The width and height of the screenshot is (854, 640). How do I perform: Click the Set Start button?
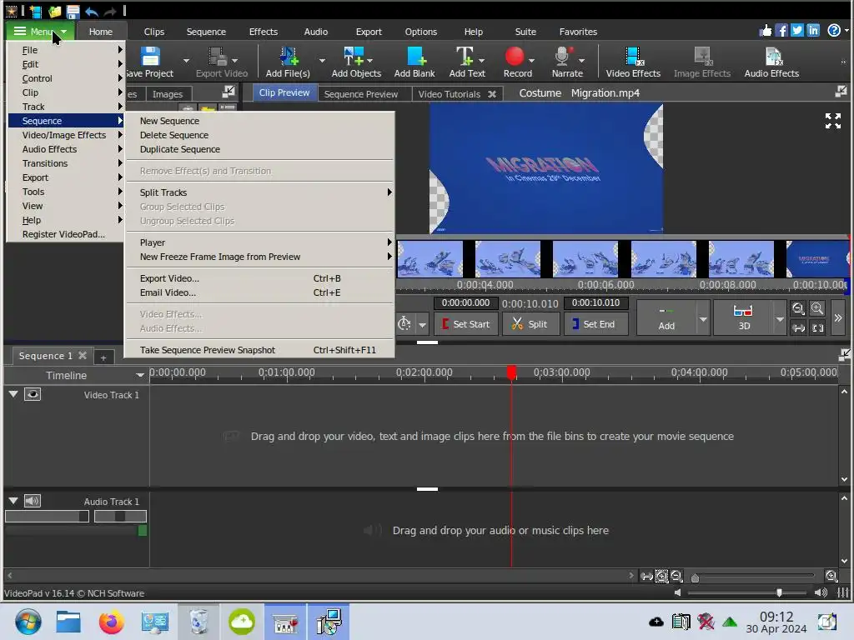[x=466, y=324]
